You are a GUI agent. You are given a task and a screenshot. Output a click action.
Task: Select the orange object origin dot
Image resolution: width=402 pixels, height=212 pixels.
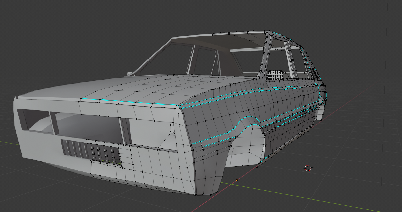coord(237,180)
